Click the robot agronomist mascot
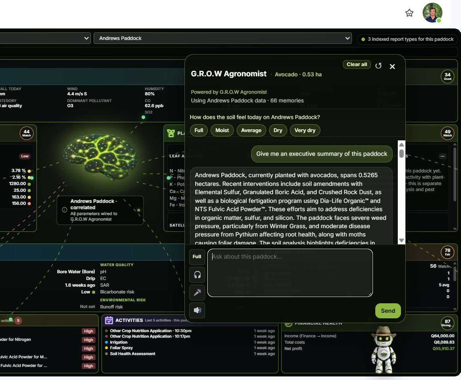Viewport: 461px width, 380px height. click(x=384, y=349)
